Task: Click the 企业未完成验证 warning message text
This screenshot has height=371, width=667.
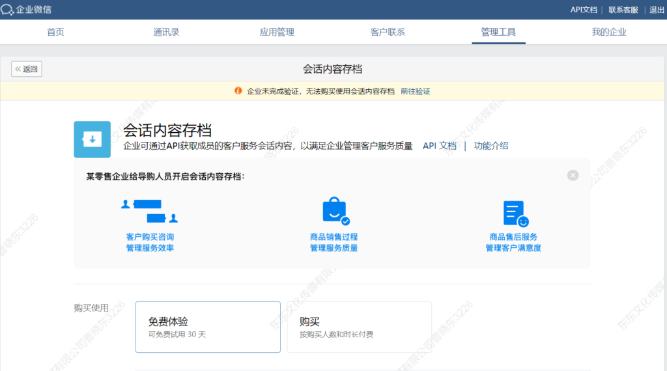Action: [x=320, y=91]
